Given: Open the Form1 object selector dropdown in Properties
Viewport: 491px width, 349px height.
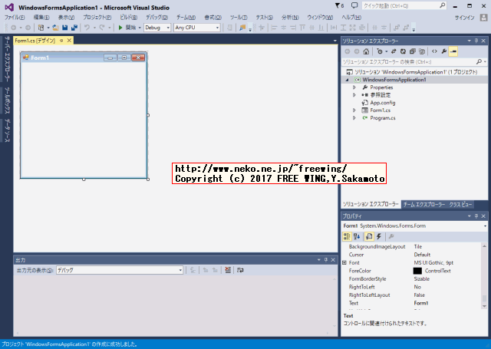Looking at the screenshot, I should click(485, 226).
